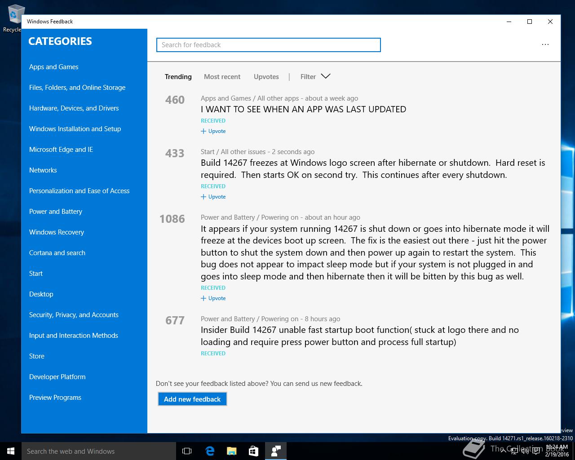Open the Windows Recovery category

pyautogui.click(x=57, y=232)
